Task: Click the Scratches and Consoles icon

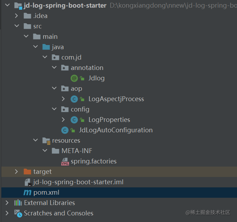Action: (18, 213)
